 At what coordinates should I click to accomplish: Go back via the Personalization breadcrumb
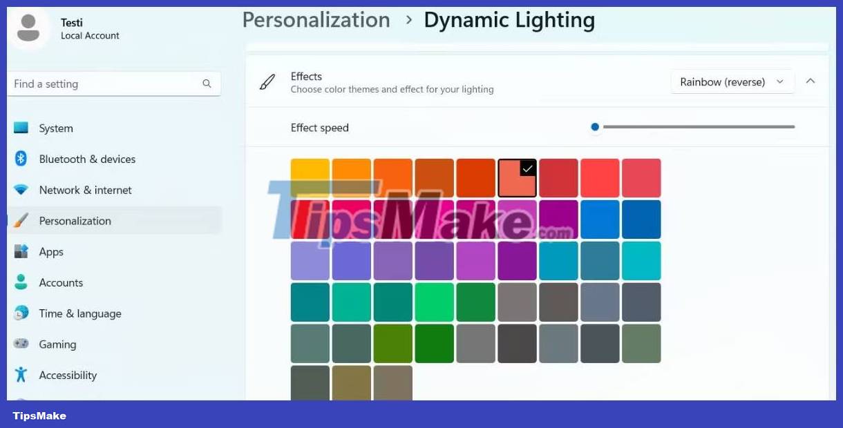(x=316, y=19)
